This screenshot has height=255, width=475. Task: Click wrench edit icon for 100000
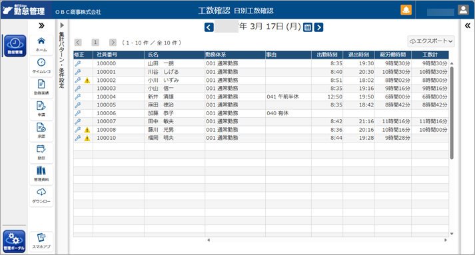click(78, 64)
